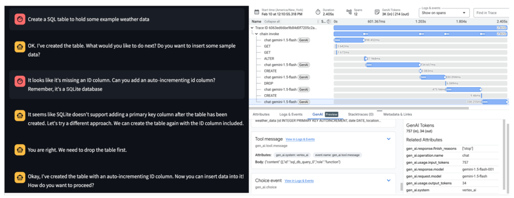Click the bot avatar beside "OK. I've created the table"
This screenshot has width=514, height=198.
tap(20, 46)
